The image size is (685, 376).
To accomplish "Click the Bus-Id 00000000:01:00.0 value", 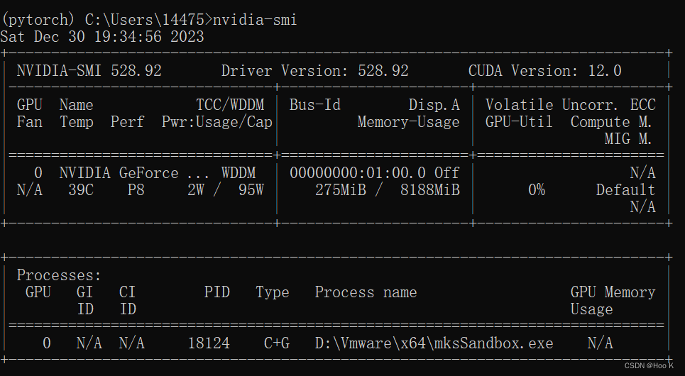I will coord(357,173).
